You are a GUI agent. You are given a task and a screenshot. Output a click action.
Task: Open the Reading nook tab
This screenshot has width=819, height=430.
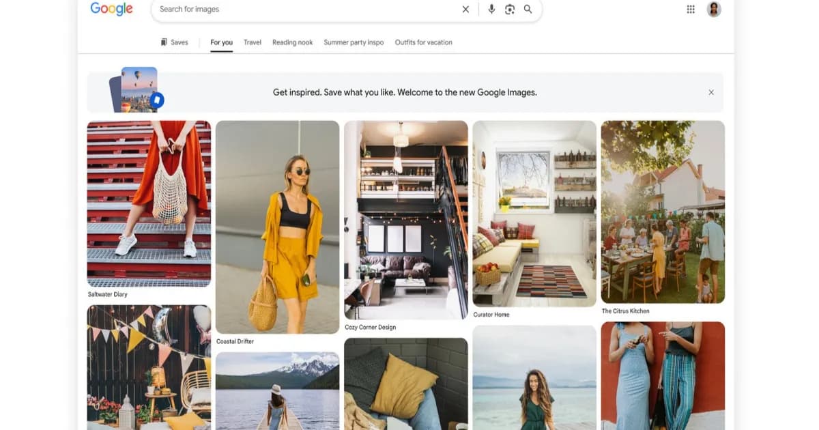(x=292, y=42)
